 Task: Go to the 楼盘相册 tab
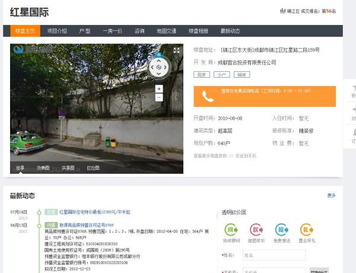(x=198, y=31)
